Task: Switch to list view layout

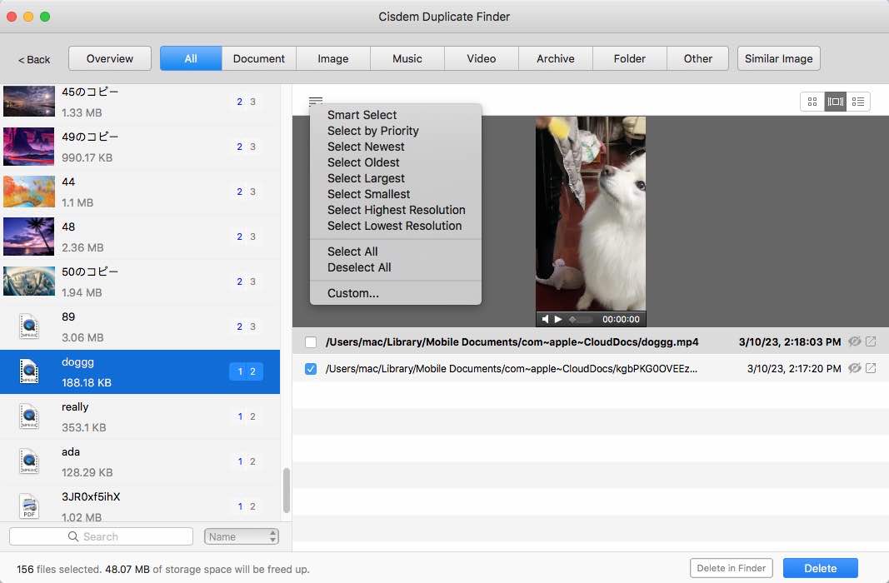Action: (x=859, y=101)
